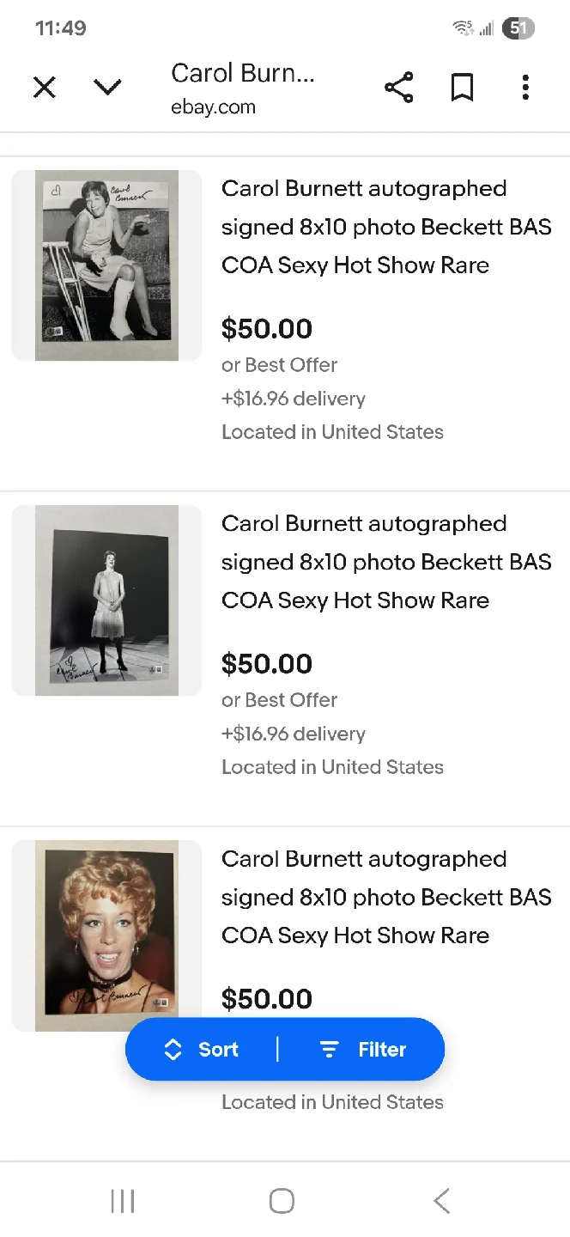Open the three-dot overflow menu
This screenshot has height=1237, width=570.
[x=525, y=87]
